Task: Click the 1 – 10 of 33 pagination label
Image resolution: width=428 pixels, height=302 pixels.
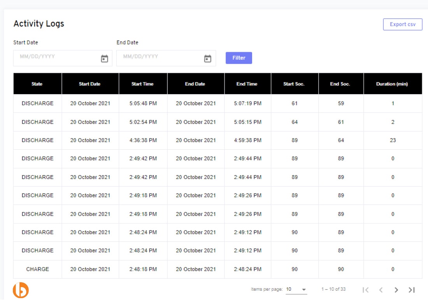Action: [x=333, y=289]
